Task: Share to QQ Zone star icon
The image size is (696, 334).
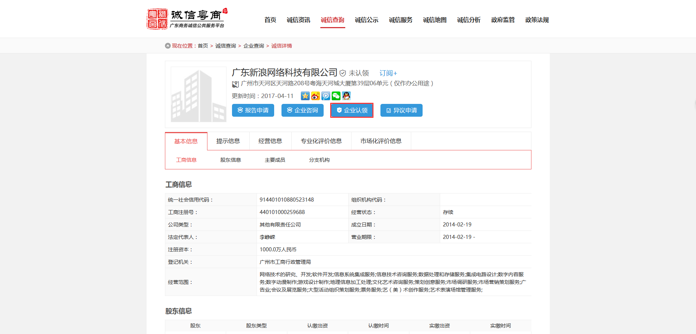Action: tap(305, 96)
